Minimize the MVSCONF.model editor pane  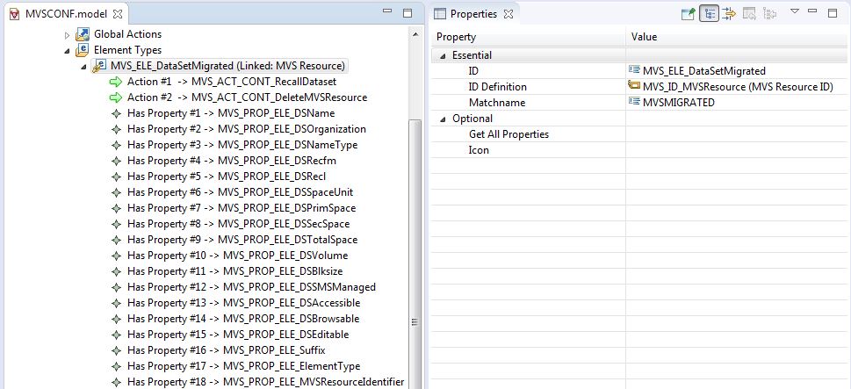(387, 11)
